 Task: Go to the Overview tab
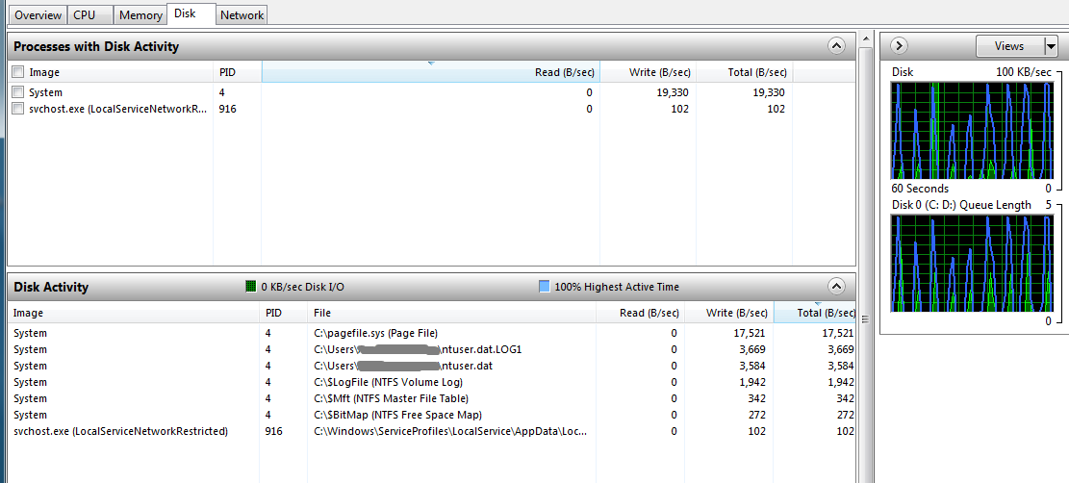38,15
